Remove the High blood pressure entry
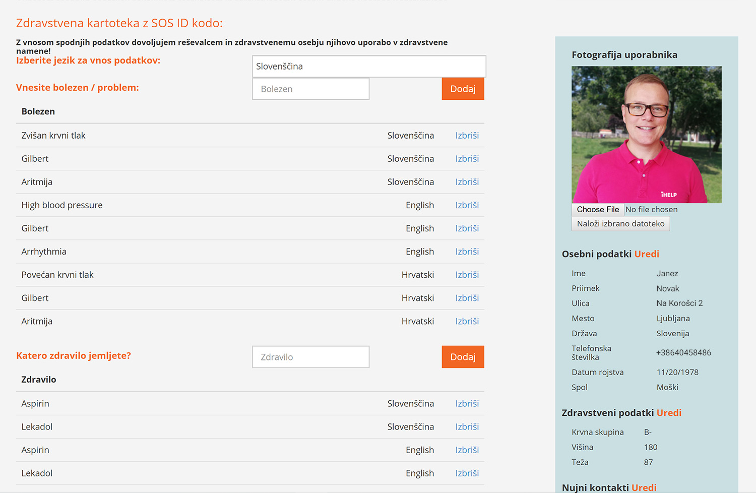The image size is (756, 493). pyautogui.click(x=467, y=205)
